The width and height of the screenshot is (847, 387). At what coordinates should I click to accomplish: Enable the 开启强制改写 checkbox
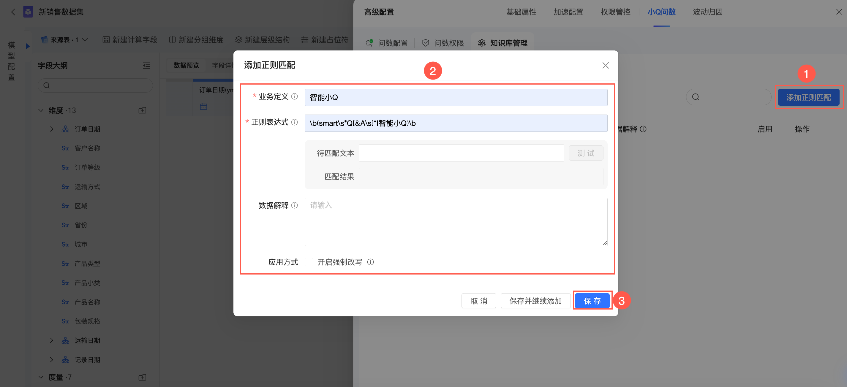(309, 262)
